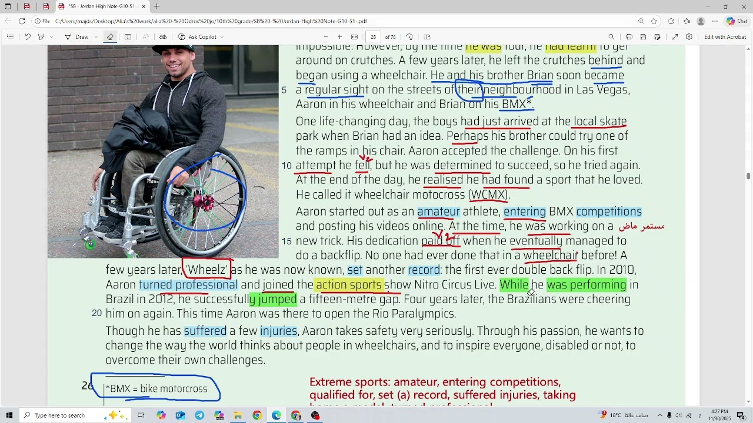The width and height of the screenshot is (753, 423).
Task: Click the circled word 'Wheelz'
Action: [x=206, y=270]
